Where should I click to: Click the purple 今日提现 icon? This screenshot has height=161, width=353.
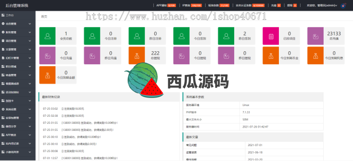182,56
